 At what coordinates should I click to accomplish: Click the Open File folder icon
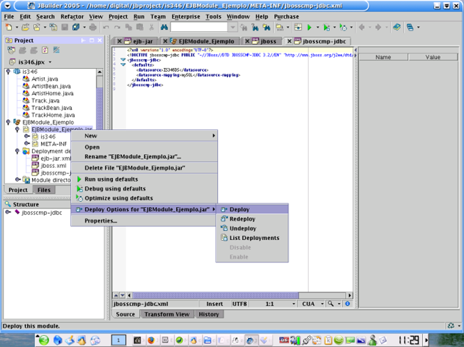coord(26,27)
